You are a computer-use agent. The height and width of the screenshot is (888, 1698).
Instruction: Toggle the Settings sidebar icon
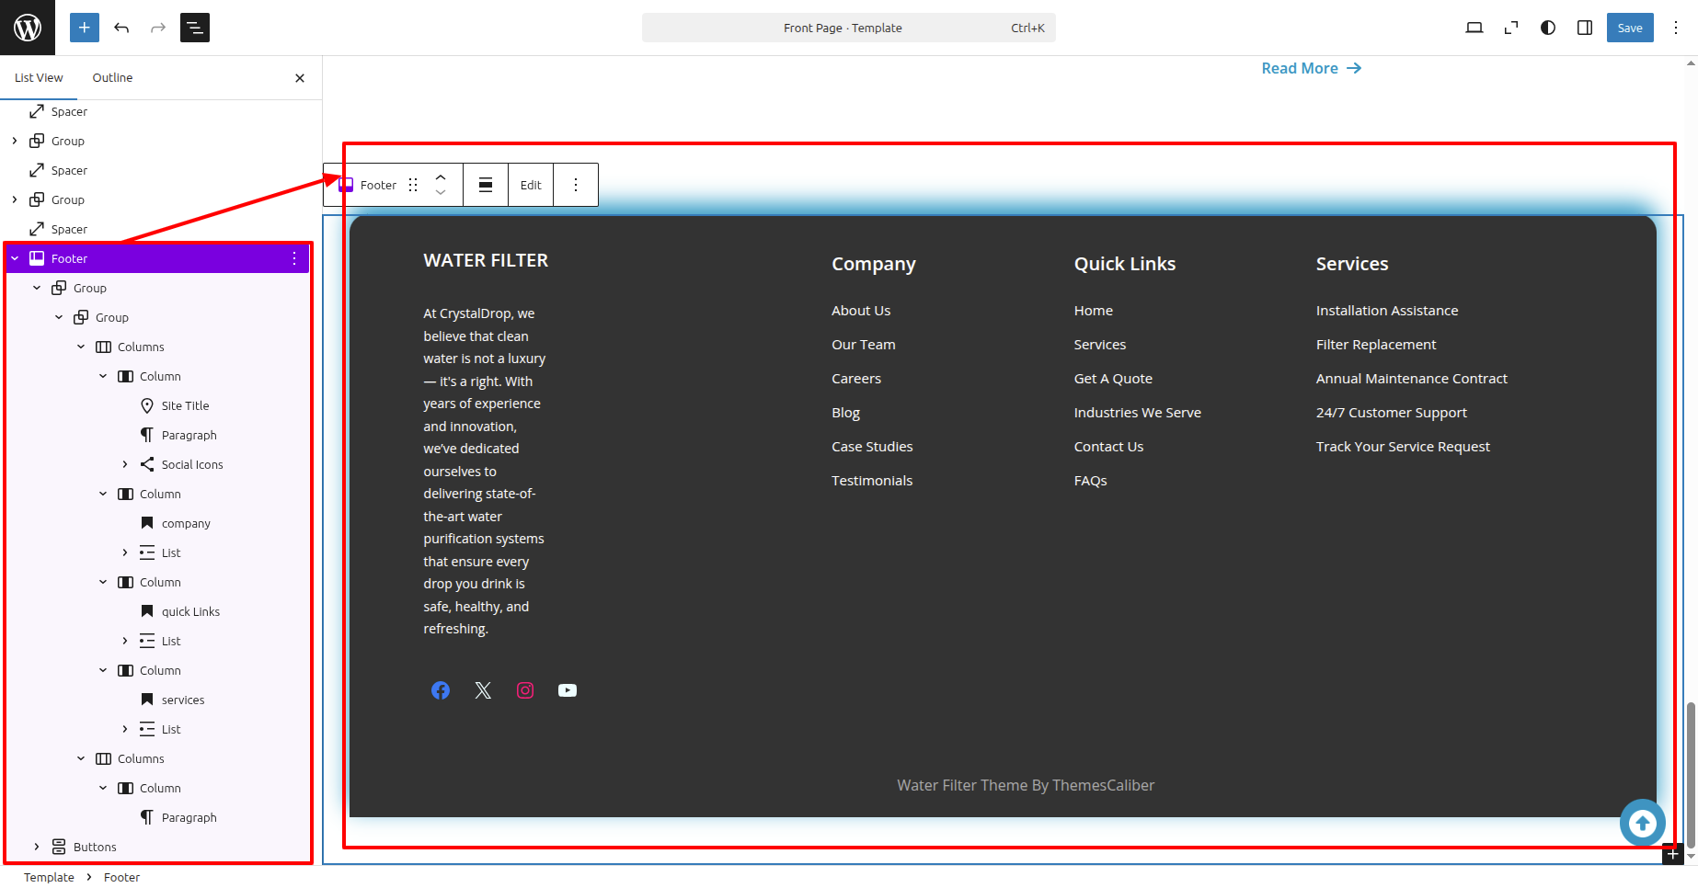click(x=1585, y=28)
